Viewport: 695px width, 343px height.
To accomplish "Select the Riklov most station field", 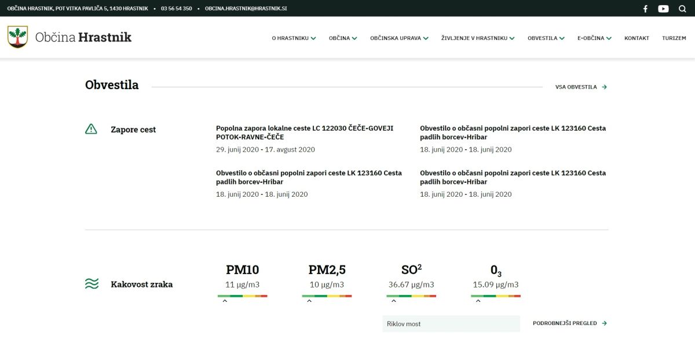I will pyautogui.click(x=451, y=324).
